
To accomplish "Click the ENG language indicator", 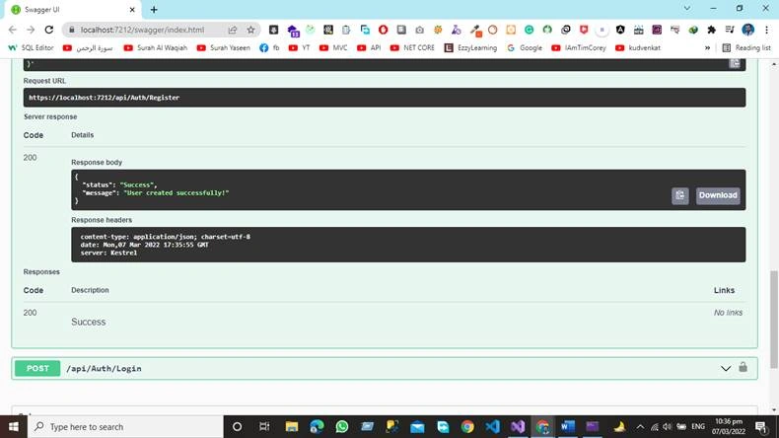I will click(698, 426).
